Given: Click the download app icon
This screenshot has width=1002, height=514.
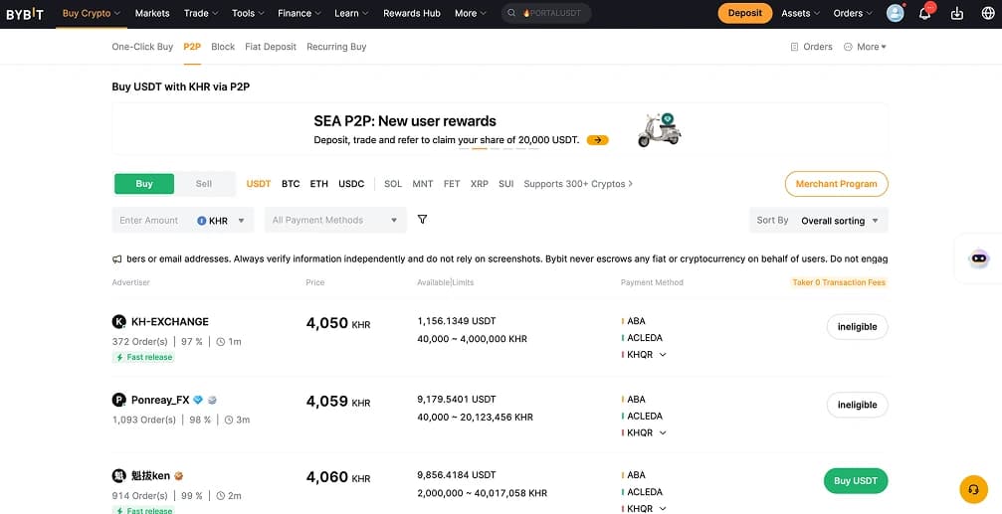Looking at the screenshot, I should point(956,13).
